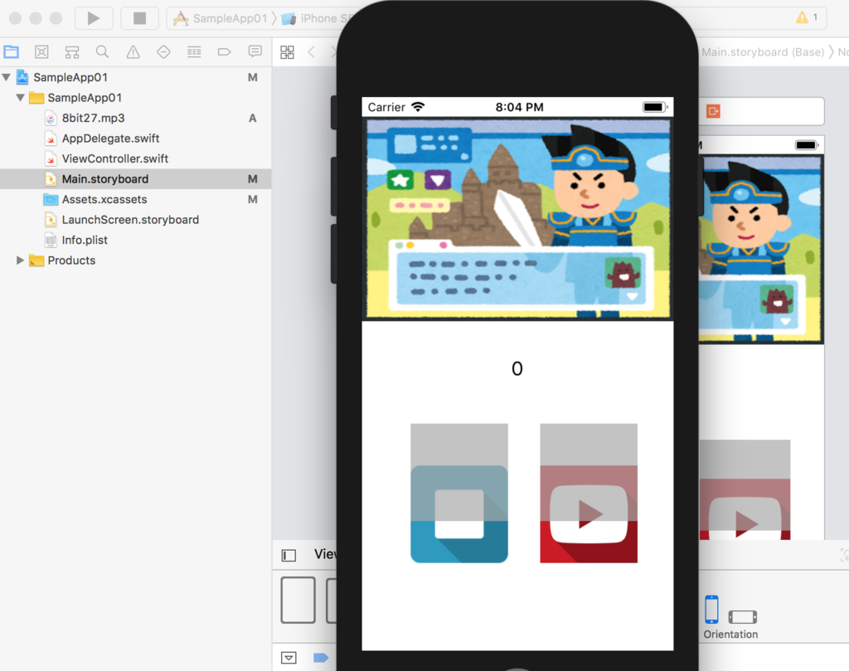This screenshot has height=671, width=849.
Task: Select the SampleApp01 project file
Action: click(x=70, y=77)
